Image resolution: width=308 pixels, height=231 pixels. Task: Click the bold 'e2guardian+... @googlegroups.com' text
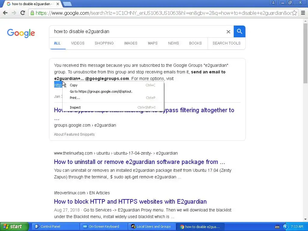[x=91, y=79]
